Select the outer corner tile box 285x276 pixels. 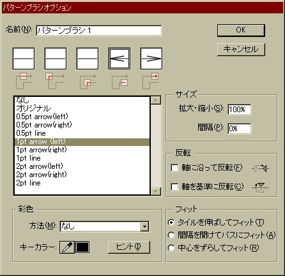pyautogui.click(x=56, y=59)
